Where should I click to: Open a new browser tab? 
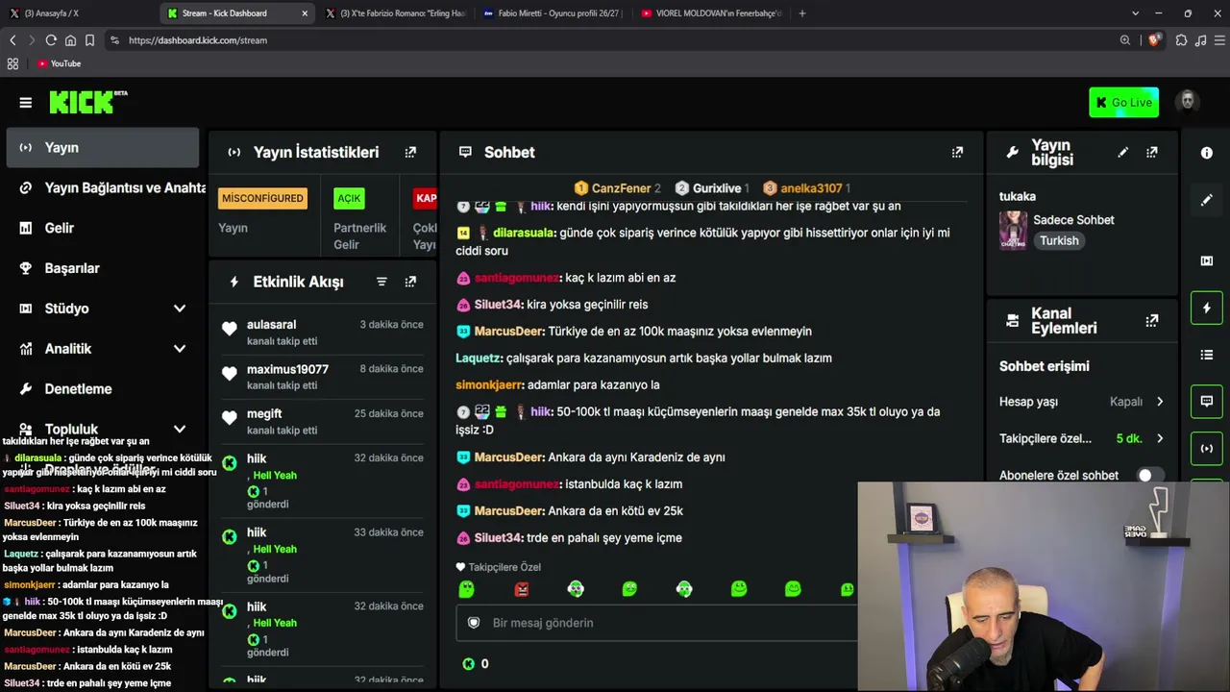pyautogui.click(x=802, y=13)
